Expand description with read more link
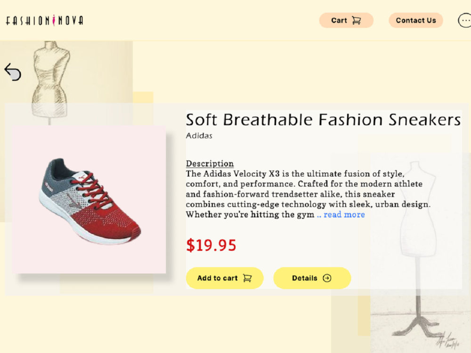471x353 pixels. (x=341, y=214)
